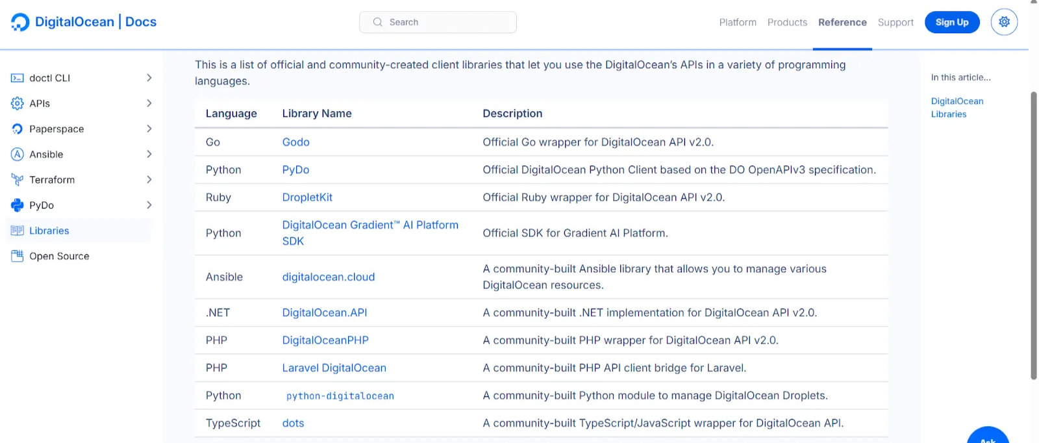Image resolution: width=1039 pixels, height=443 pixels.
Task: Click in the Search input field
Action: point(438,22)
